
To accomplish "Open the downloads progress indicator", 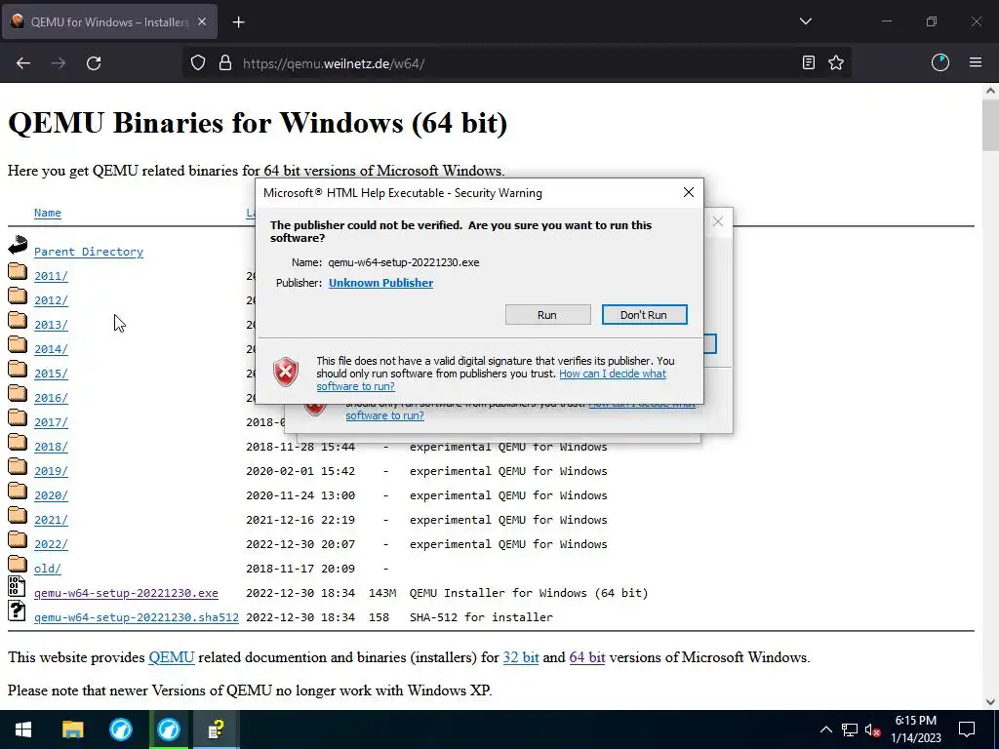I will tap(940, 62).
